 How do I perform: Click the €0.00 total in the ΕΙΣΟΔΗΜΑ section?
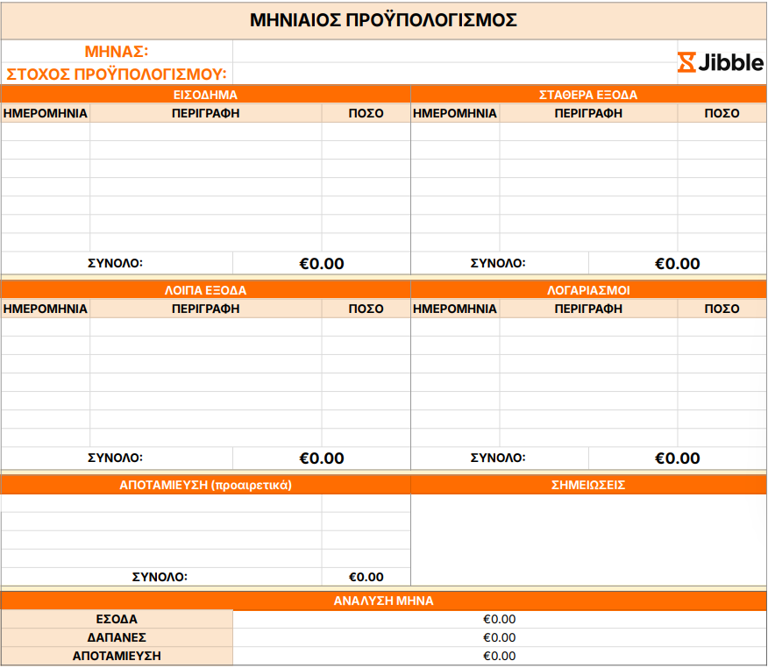point(322,264)
